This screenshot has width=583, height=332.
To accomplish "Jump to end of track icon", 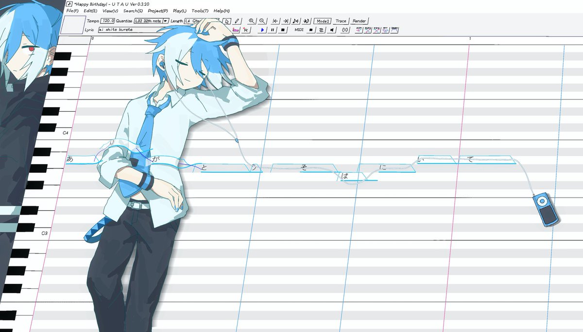I will click(x=286, y=21).
